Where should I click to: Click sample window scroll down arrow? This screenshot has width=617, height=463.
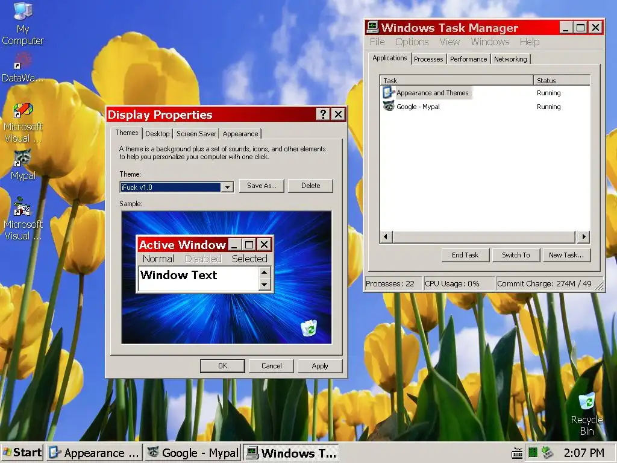[265, 285]
